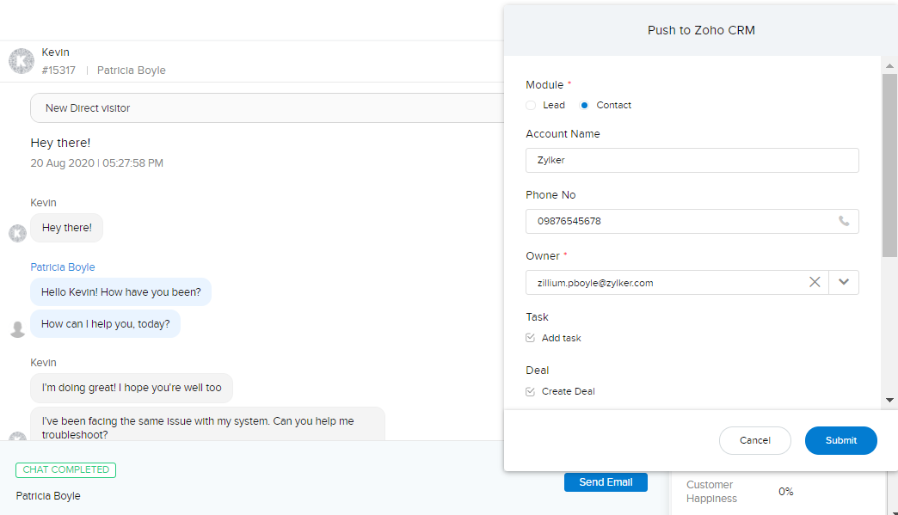Screen dimensions: 898x515
Task: Click the Phone No input field
Action: (x=680, y=221)
